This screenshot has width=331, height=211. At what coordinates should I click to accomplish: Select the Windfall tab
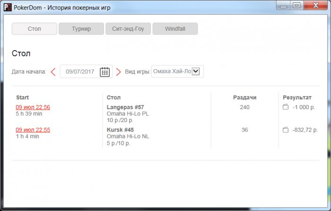(x=175, y=29)
